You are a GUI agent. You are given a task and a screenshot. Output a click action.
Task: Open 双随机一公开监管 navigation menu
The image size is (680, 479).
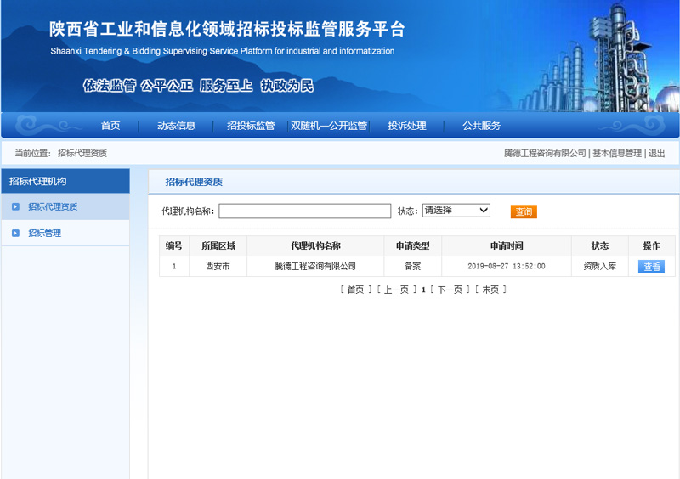click(329, 126)
